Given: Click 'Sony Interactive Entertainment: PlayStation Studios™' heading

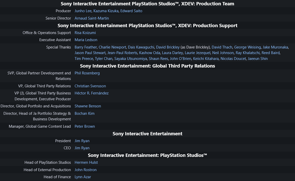Looking at the screenshot, I should (x=147, y=155).
